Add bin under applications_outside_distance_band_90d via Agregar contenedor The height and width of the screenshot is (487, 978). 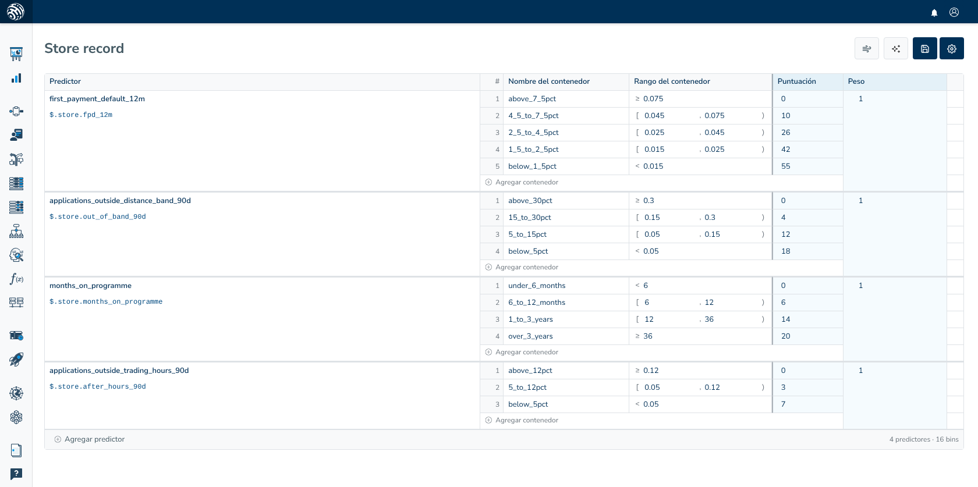(x=522, y=267)
